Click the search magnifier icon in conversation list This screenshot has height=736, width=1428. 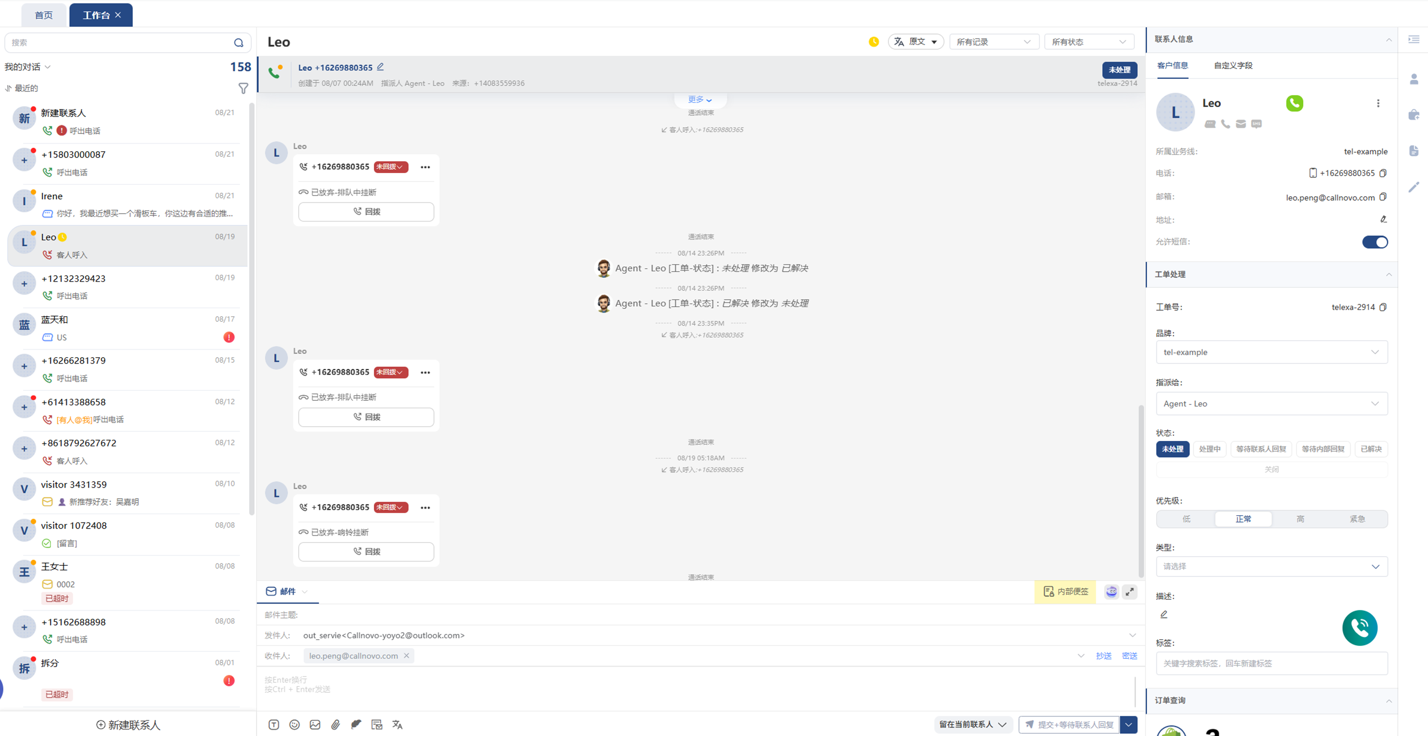pyautogui.click(x=238, y=43)
